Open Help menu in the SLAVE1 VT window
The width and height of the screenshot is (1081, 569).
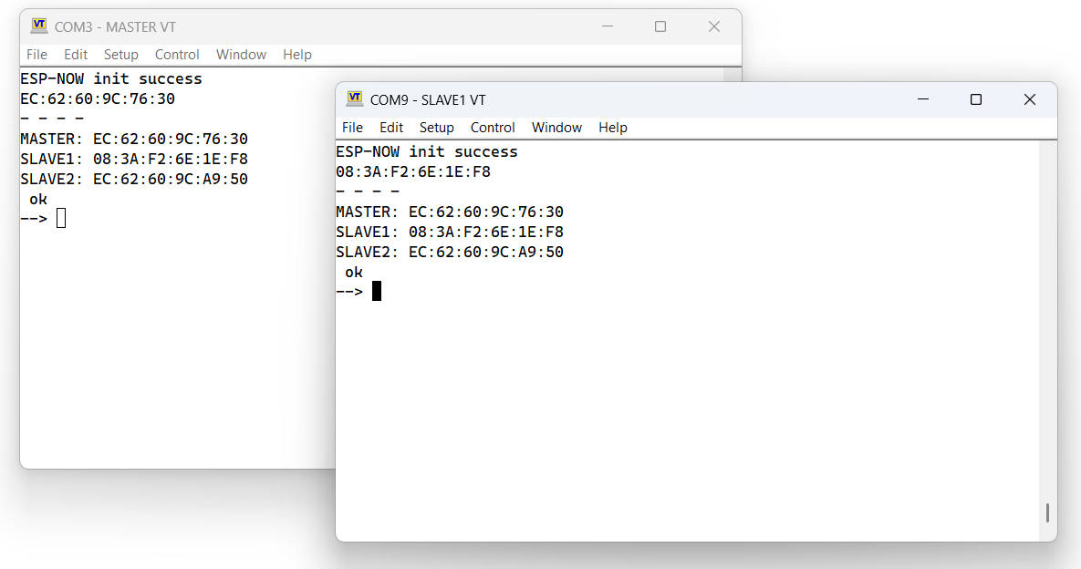tap(613, 128)
